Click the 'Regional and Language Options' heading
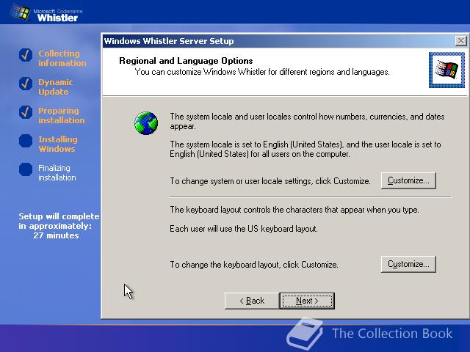This screenshot has width=470, height=352. pos(186,61)
